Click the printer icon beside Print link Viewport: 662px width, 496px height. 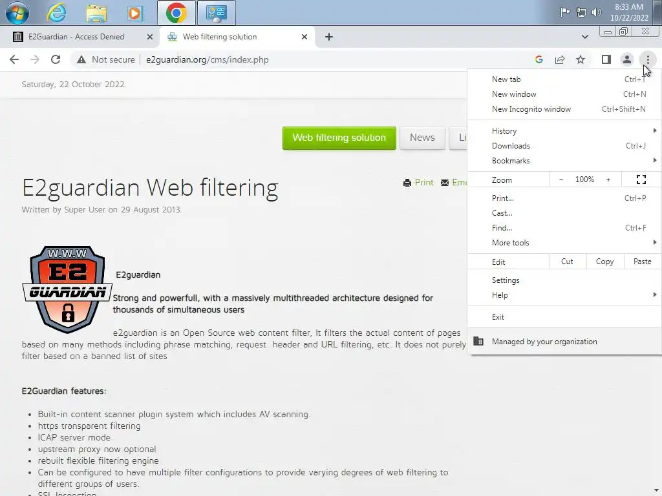[407, 183]
